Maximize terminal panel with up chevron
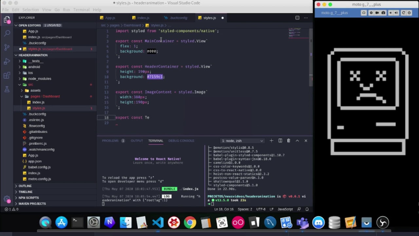The image size is (419, 236). tap(297, 141)
